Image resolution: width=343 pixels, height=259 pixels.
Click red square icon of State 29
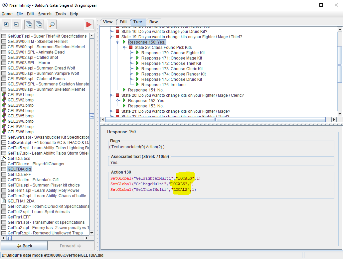[131, 48]
